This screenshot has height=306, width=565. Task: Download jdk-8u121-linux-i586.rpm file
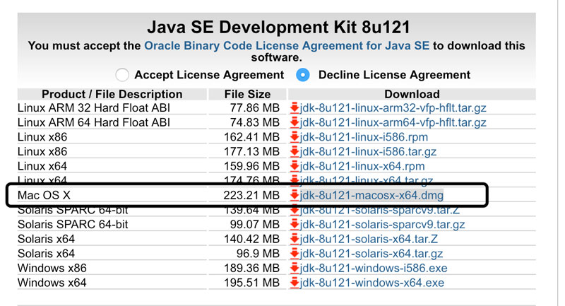click(364, 137)
